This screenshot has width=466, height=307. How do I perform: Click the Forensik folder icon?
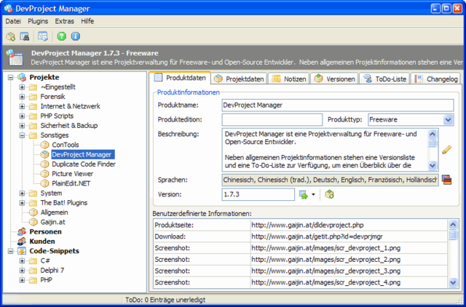33,97
